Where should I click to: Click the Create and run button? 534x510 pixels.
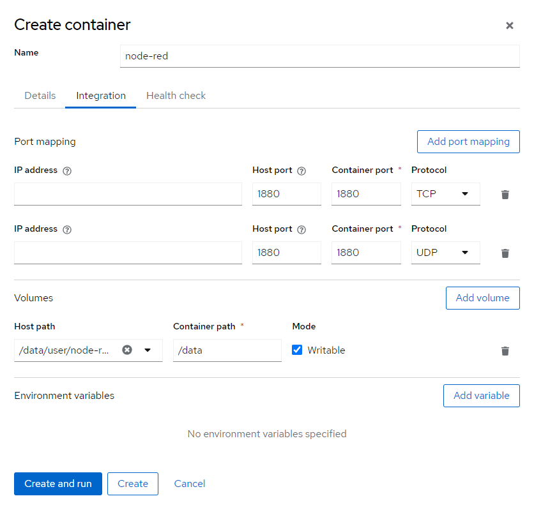pos(58,484)
